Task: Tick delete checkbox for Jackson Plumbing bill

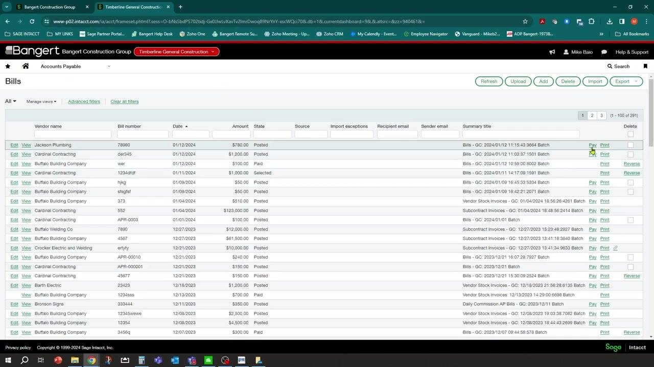Action: [x=630, y=145]
